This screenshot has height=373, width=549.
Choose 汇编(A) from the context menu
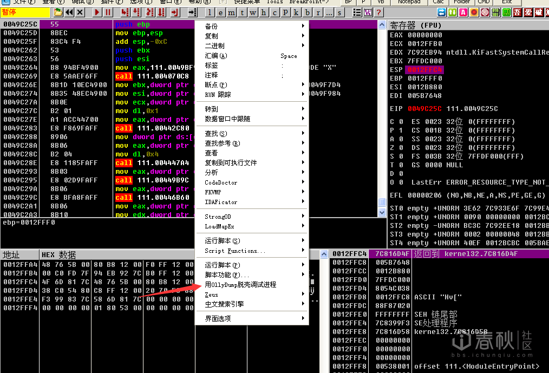252,56
